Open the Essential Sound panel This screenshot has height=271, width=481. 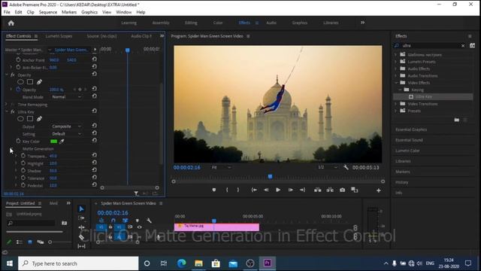[409, 140]
